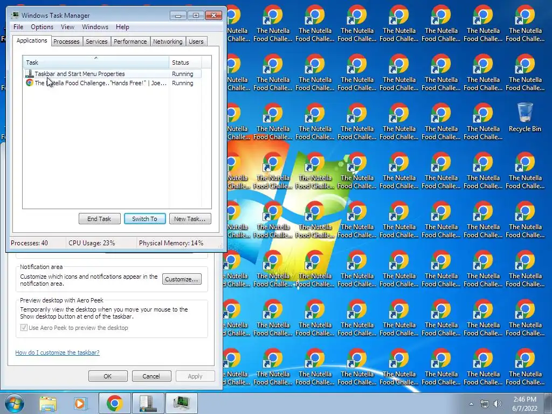Open the Options menu

pos(42,27)
